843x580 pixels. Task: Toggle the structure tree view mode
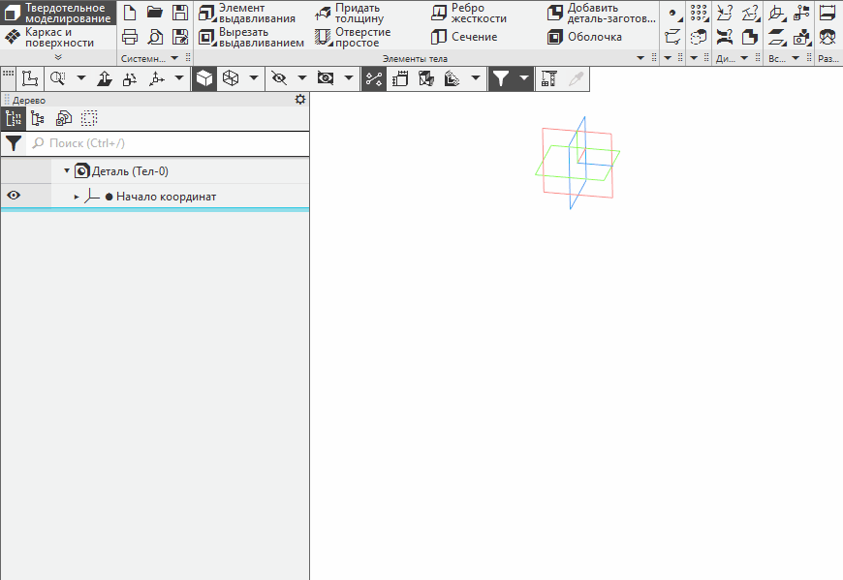(x=14, y=118)
